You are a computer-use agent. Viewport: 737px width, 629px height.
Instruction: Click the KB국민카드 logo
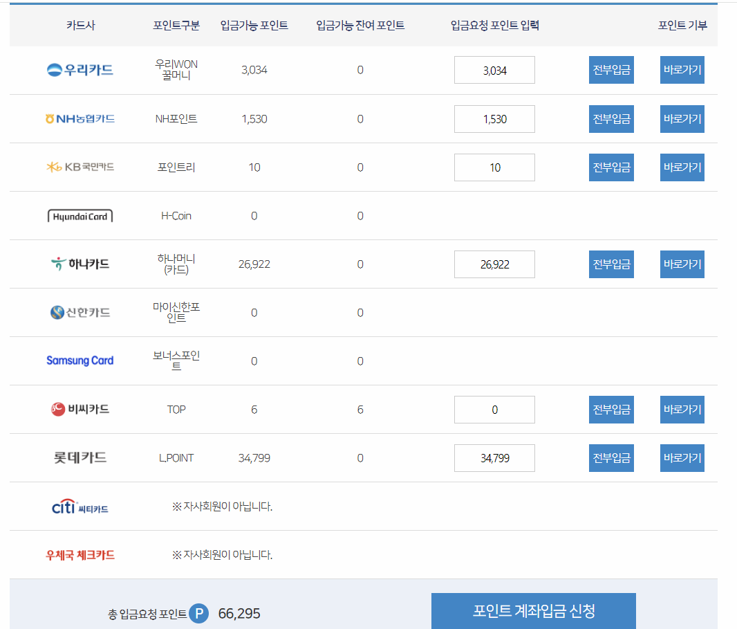pyautogui.click(x=79, y=167)
